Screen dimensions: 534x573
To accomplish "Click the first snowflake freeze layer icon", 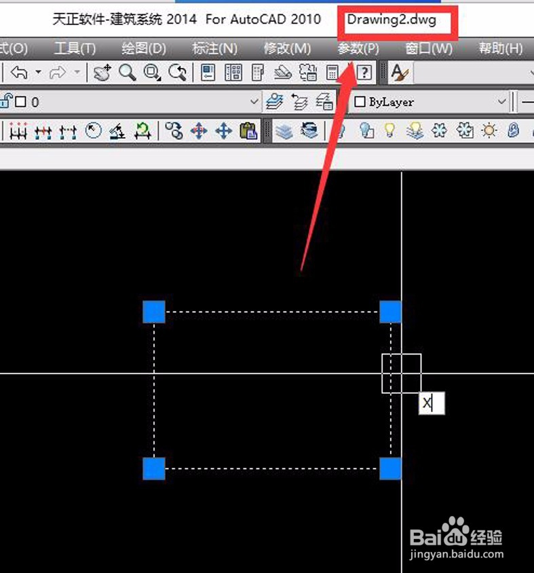I will tap(440, 131).
